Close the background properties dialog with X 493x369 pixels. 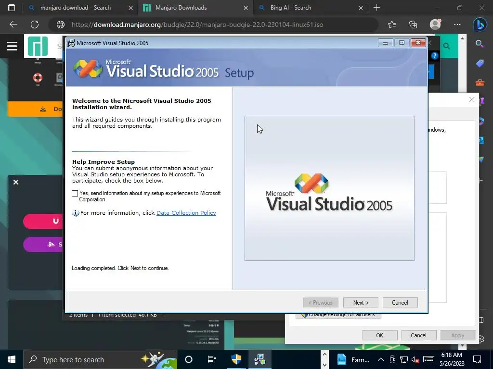click(x=472, y=99)
